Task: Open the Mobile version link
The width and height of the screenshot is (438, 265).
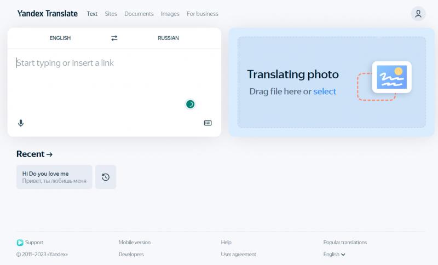Action: 135,243
